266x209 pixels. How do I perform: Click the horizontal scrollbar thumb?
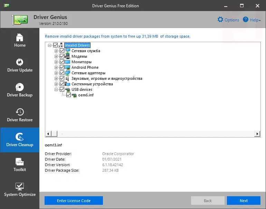coord(54,134)
